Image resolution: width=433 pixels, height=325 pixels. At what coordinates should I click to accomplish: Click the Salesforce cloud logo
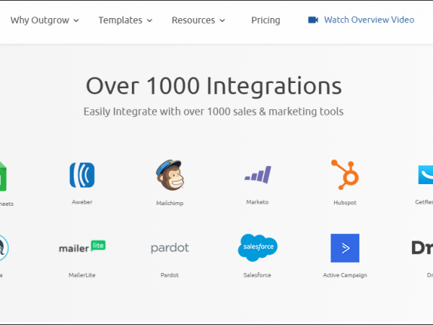pos(258,248)
